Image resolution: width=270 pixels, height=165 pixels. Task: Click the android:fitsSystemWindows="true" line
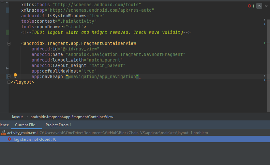63,16
